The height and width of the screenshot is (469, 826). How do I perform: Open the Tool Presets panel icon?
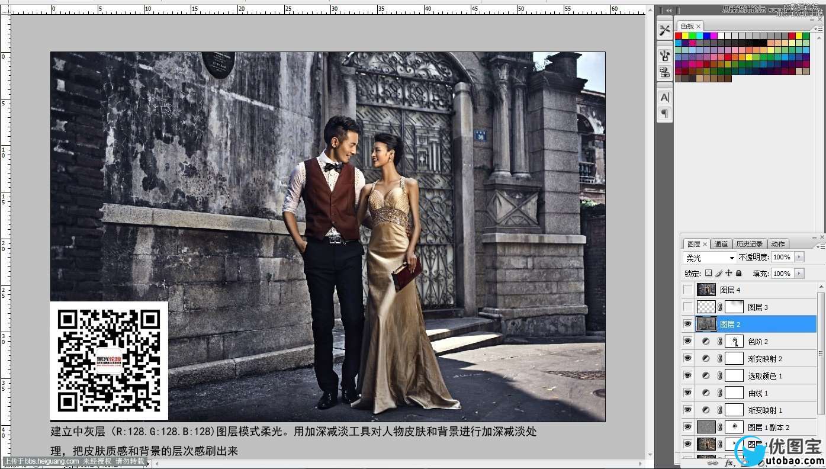665,30
